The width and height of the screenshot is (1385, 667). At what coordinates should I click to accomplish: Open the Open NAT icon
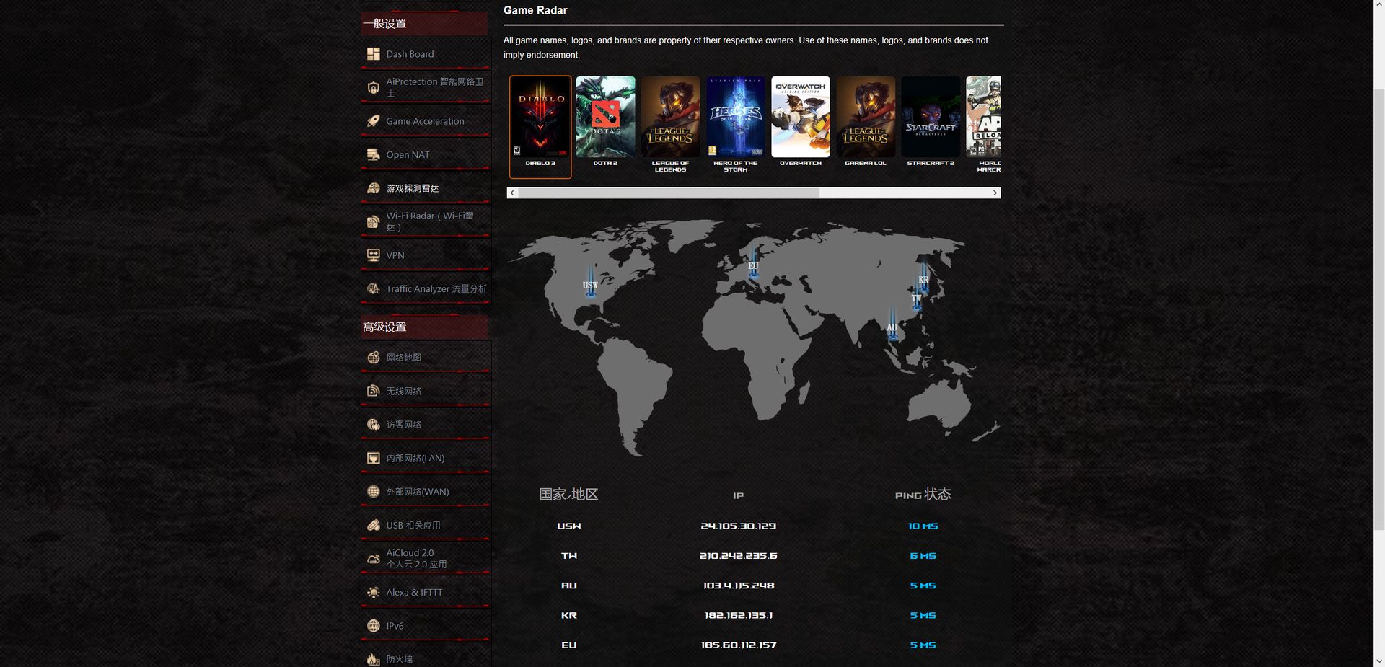[x=373, y=154]
